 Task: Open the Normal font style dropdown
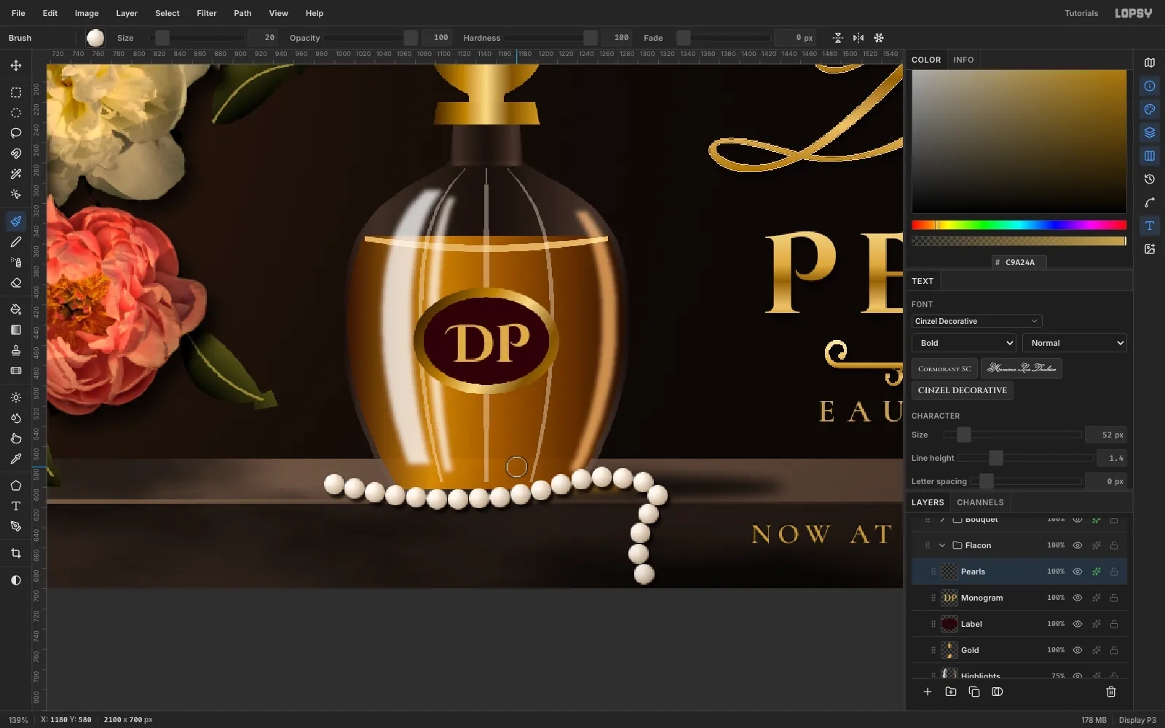(x=1075, y=343)
